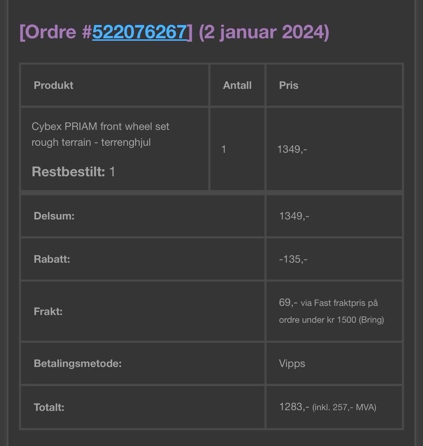Click the Produkt column header
Viewport: 423px width, 446px height.
click(x=53, y=85)
